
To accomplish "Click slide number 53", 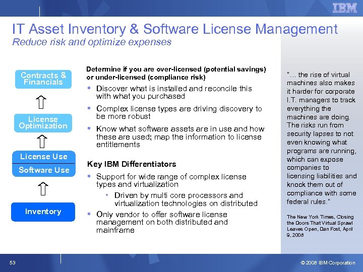I will (13, 262).
